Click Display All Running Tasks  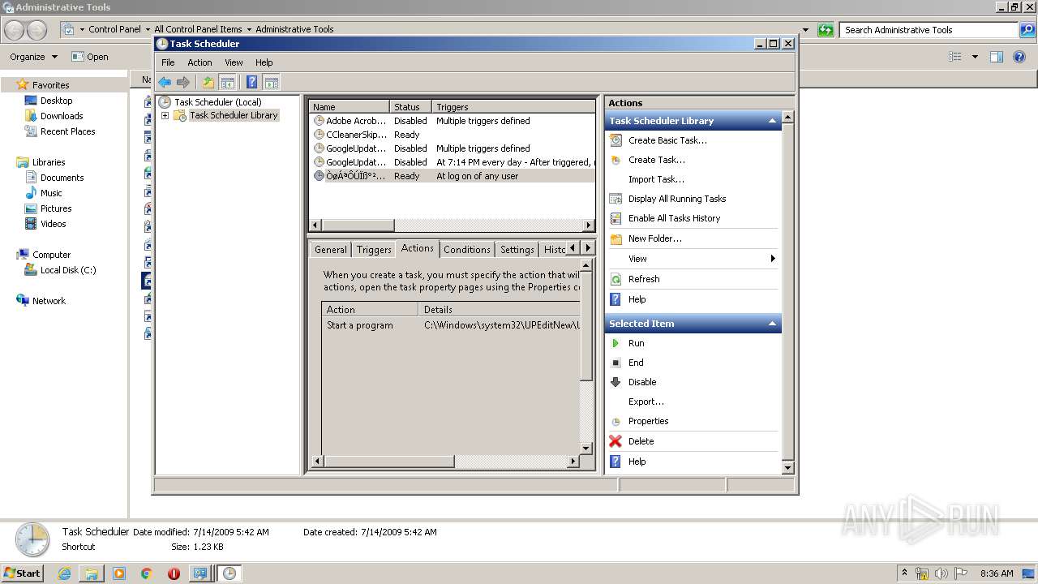coord(677,199)
